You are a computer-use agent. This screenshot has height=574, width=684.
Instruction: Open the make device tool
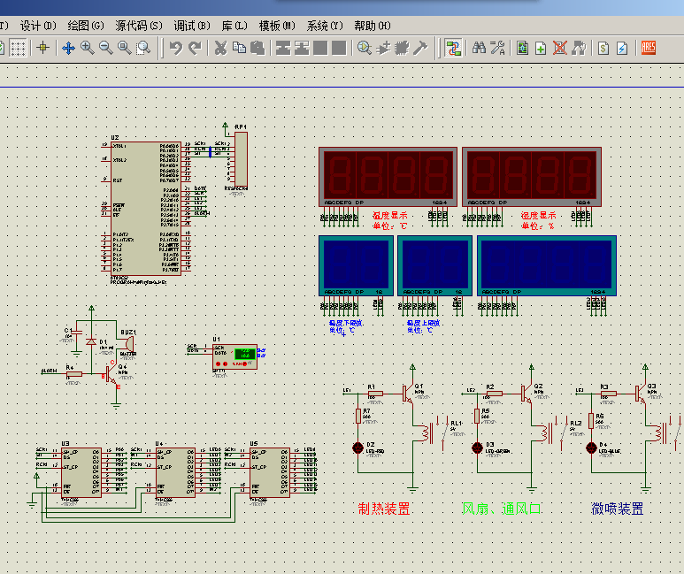(383, 48)
